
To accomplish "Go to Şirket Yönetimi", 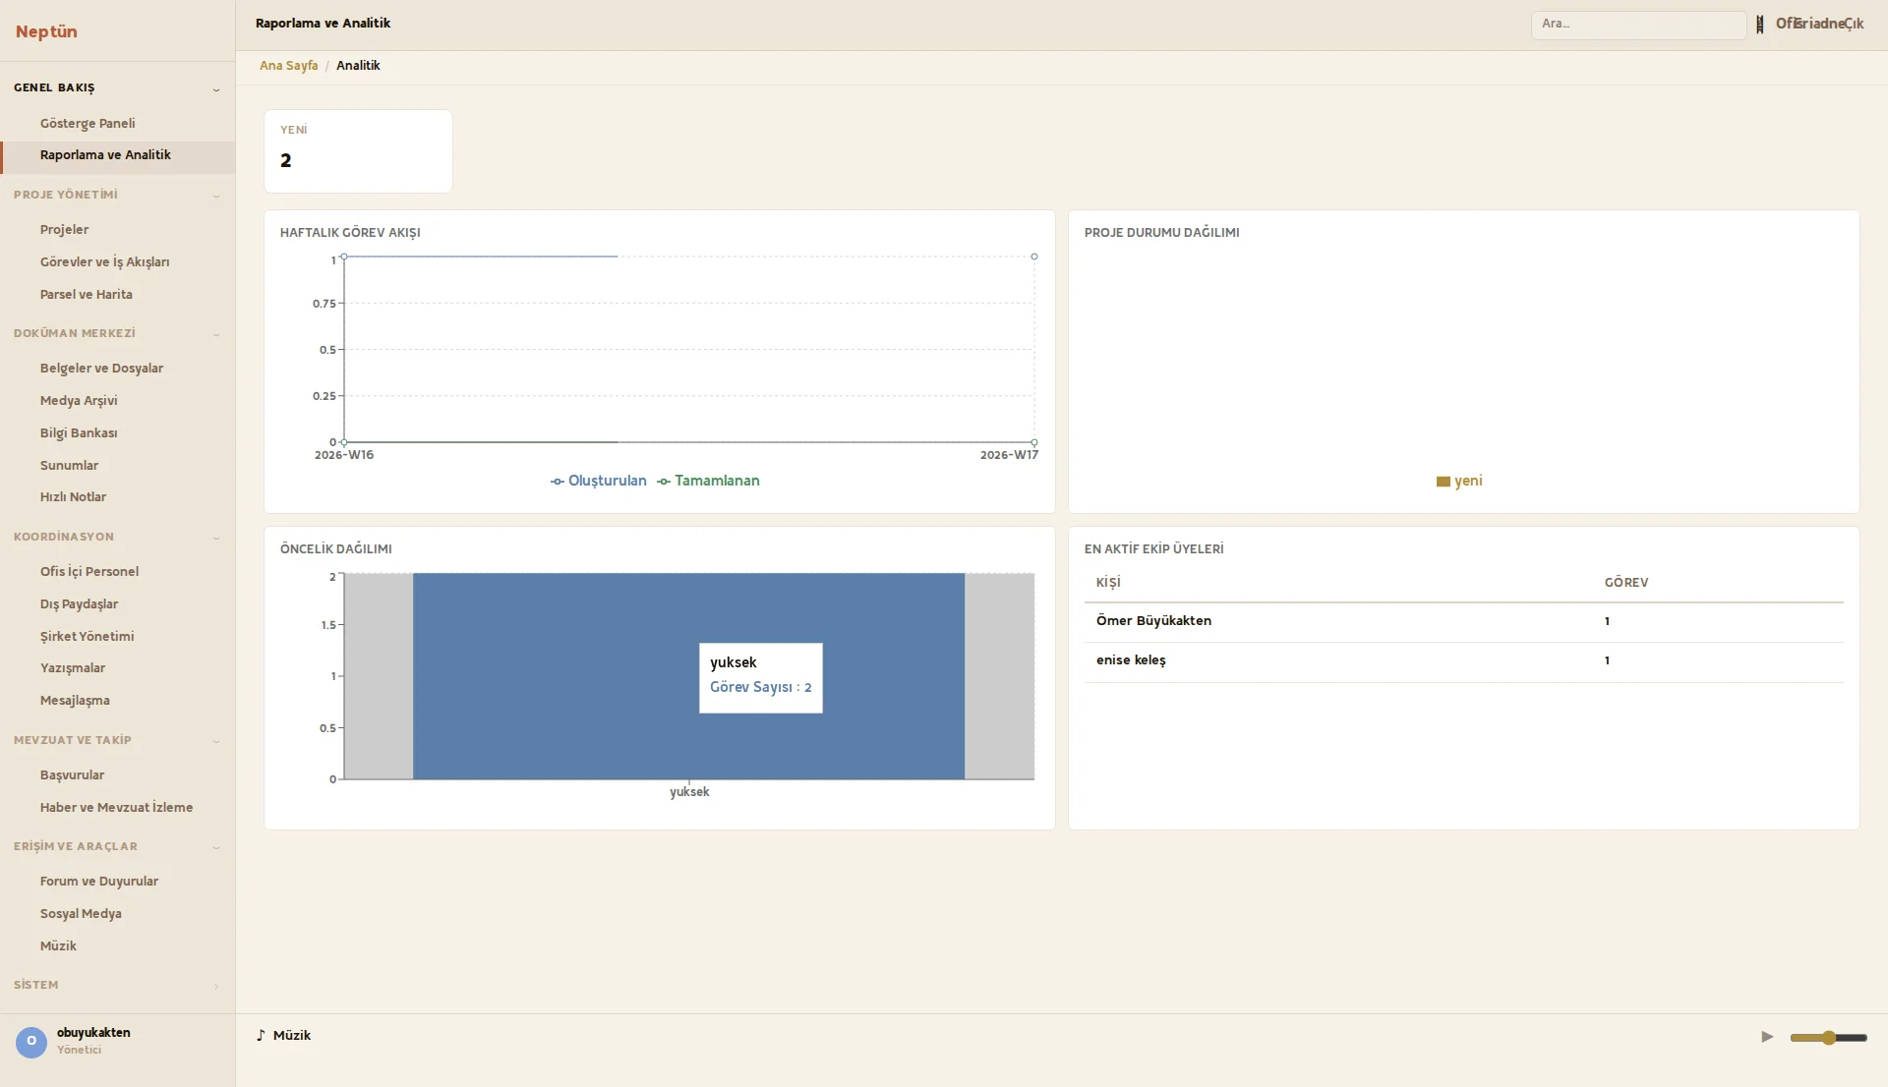I will coord(117,637).
